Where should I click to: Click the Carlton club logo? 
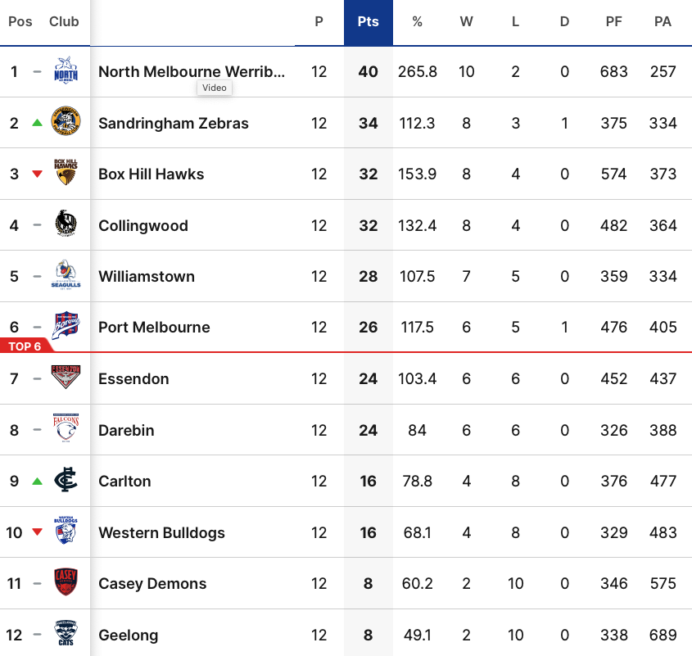66,481
